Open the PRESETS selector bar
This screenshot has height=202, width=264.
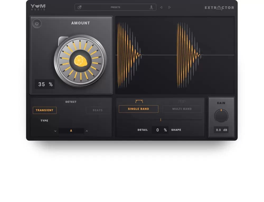[x=115, y=7]
